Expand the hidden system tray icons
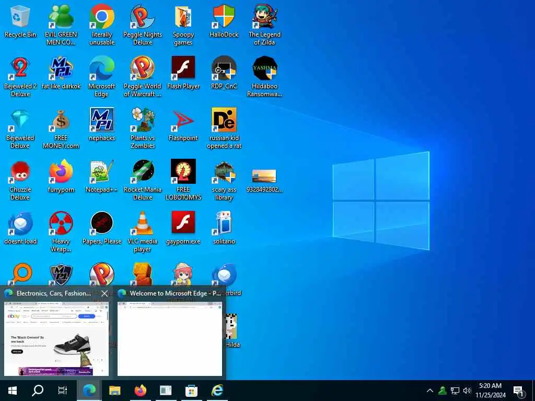The width and height of the screenshot is (535, 401). [430, 391]
